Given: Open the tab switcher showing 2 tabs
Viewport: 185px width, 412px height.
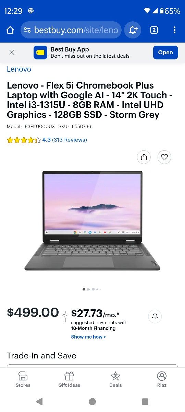Looking at the screenshot, I should tap(154, 30).
